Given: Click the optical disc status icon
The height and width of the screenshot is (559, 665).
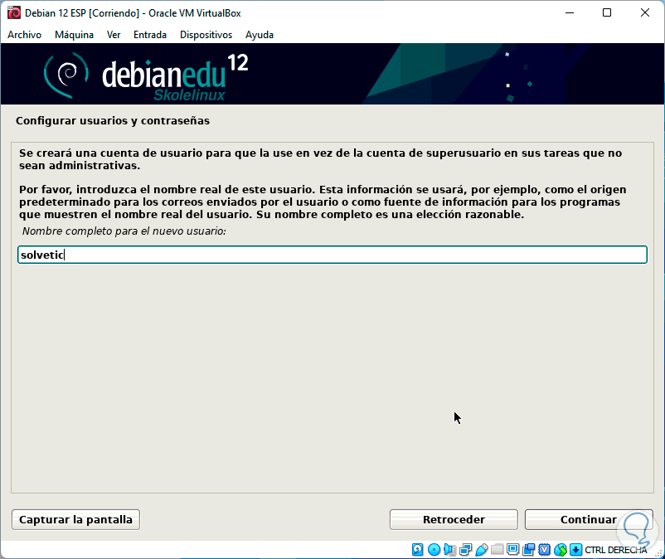Looking at the screenshot, I should pos(434,550).
